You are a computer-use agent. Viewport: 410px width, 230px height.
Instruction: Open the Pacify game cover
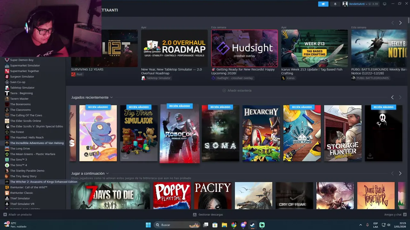(x=213, y=195)
